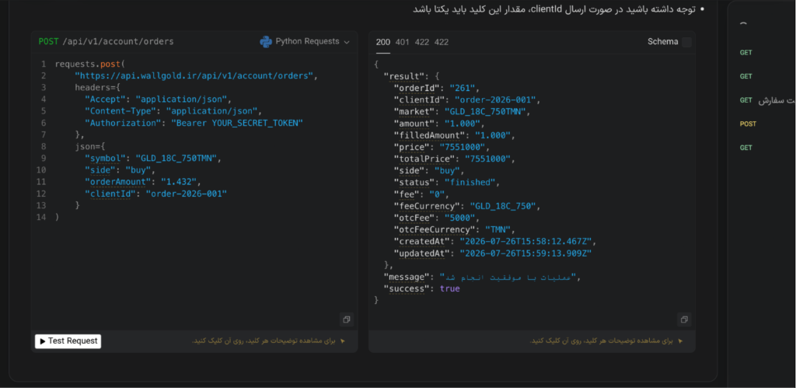Click the "orderAmount" key in request body
The height and width of the screenshot is (388, 796).
118,182
